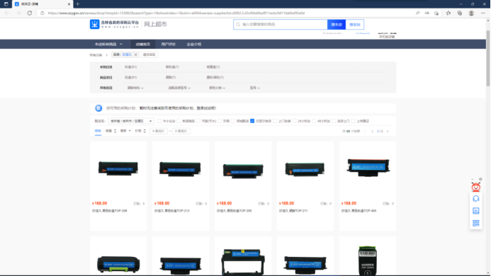Expand the 型号 filter dropdown
The image size is (491, 276).
pos(254,88)
